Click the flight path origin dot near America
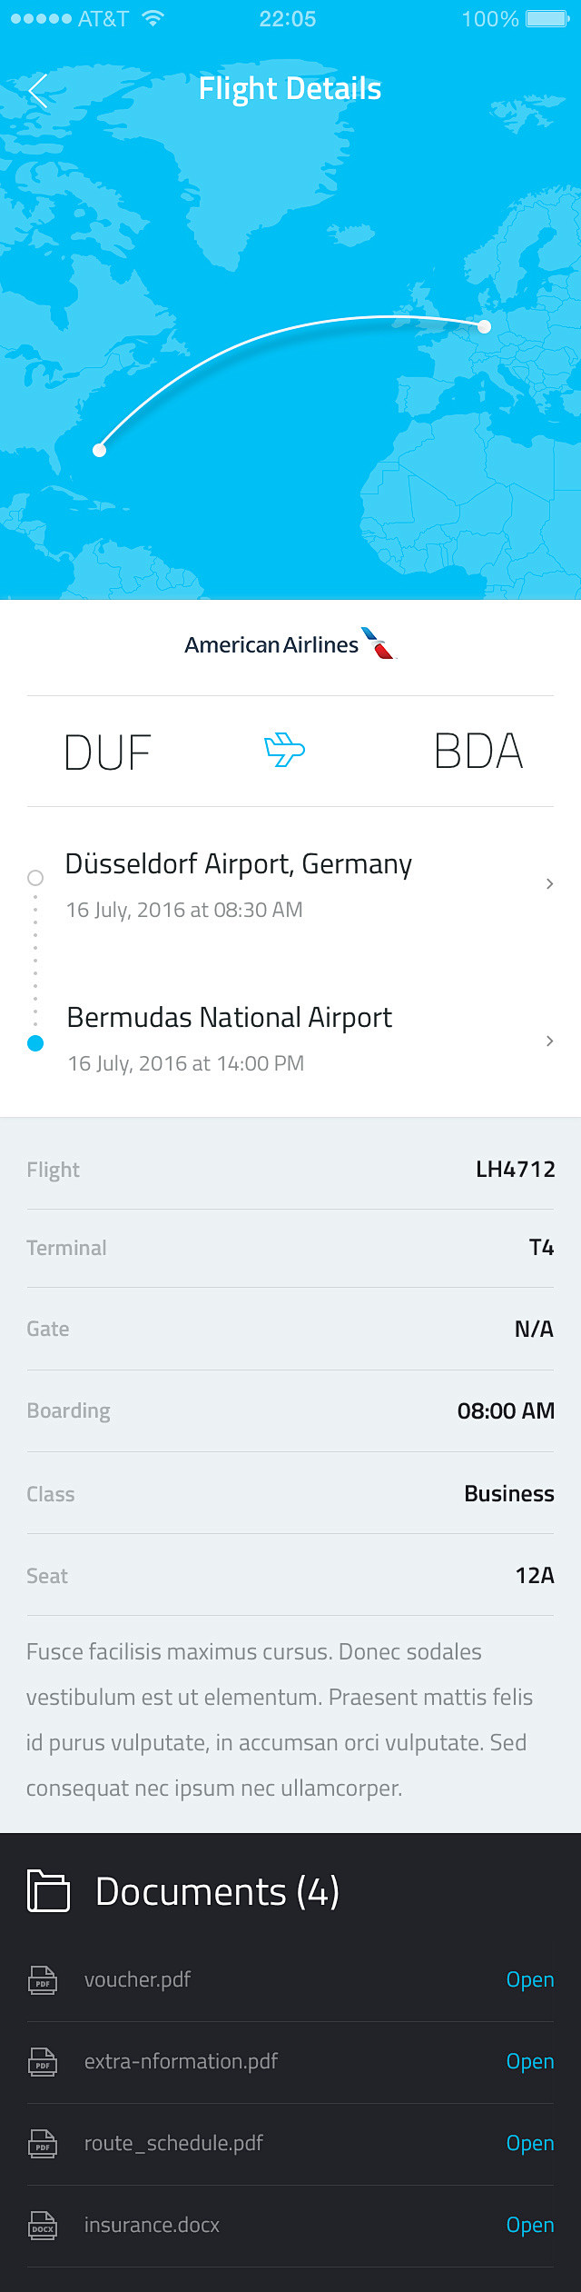Image resolution: width=581 pixels, height=2292 pixels. pos(99,450)
